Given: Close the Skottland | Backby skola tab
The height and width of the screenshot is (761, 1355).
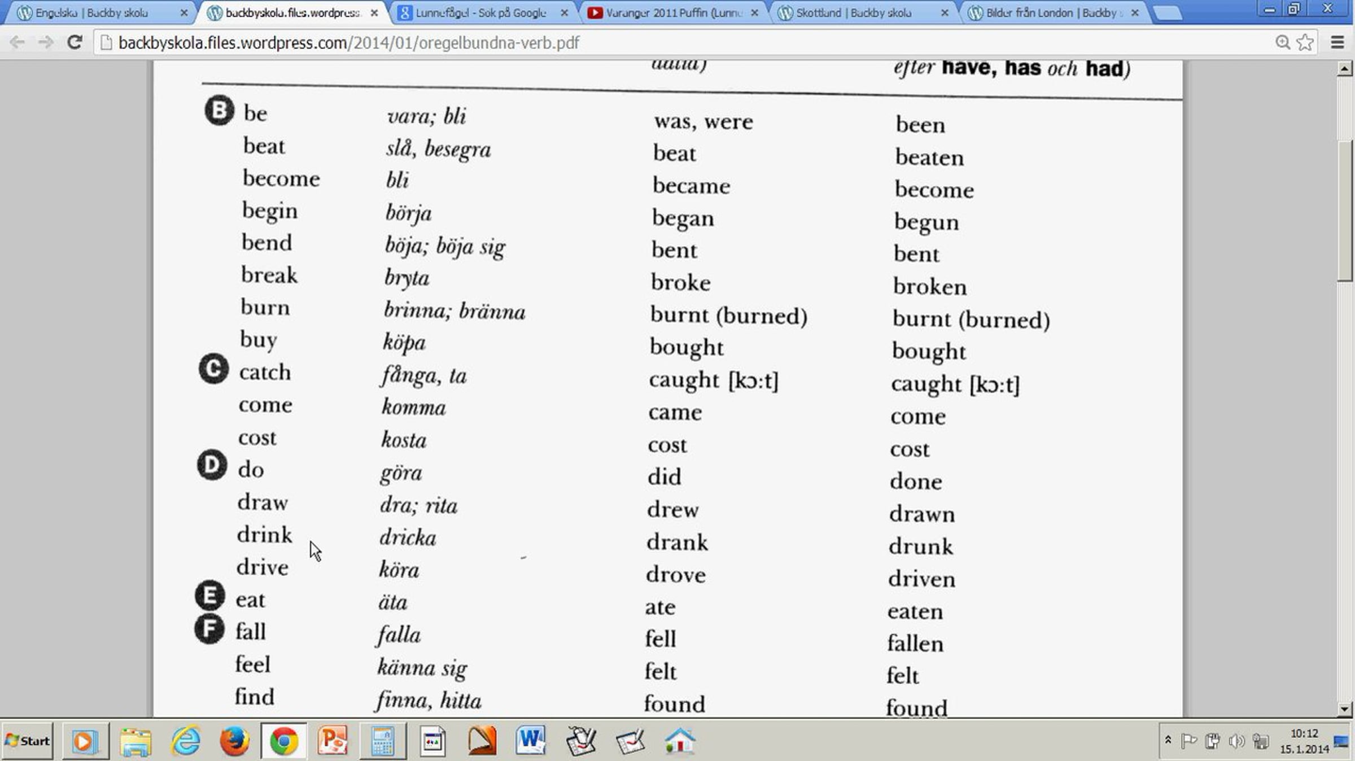Looking at the screenshot, I should click(945, 12).
